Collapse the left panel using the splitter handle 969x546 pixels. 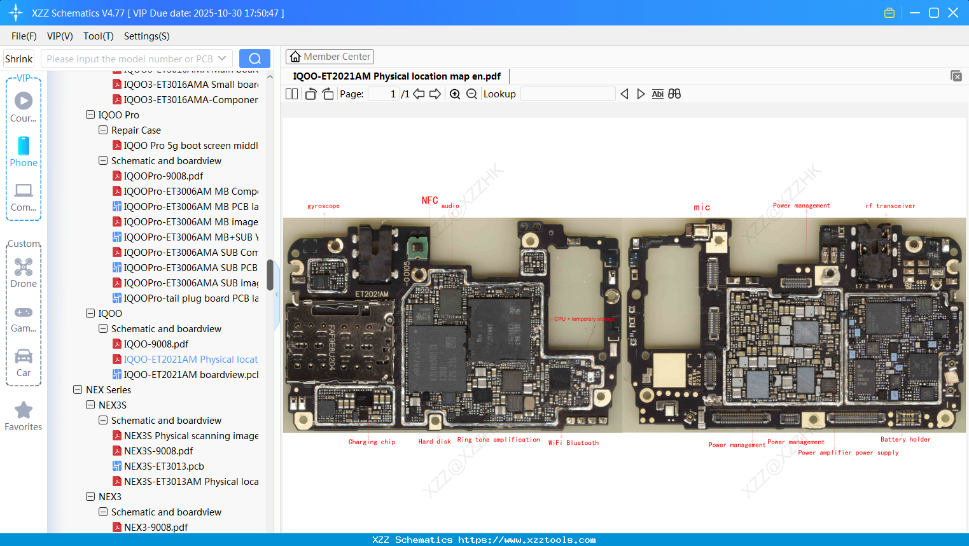pos(277,295)
